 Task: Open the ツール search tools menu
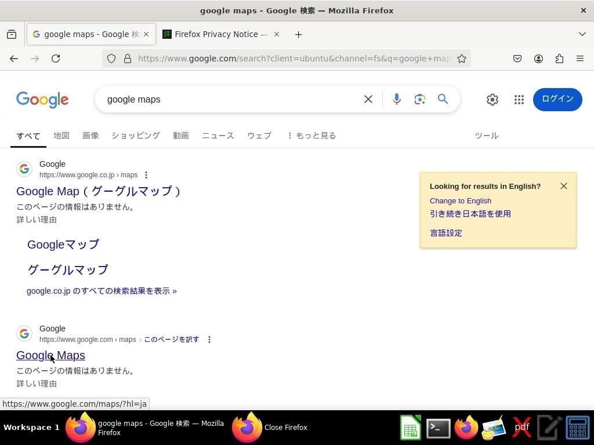[x=487, y=136]
